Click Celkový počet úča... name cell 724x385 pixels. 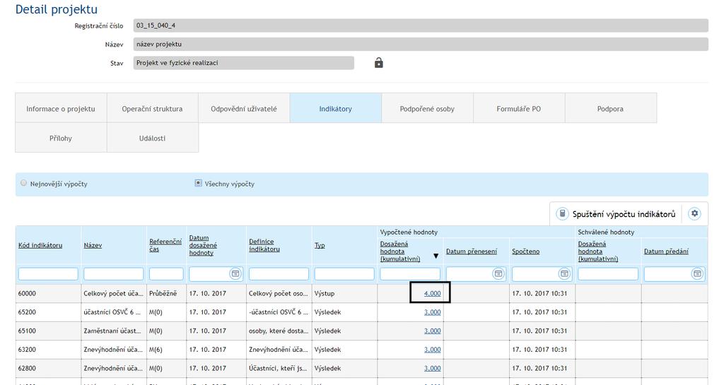point(114,293)
